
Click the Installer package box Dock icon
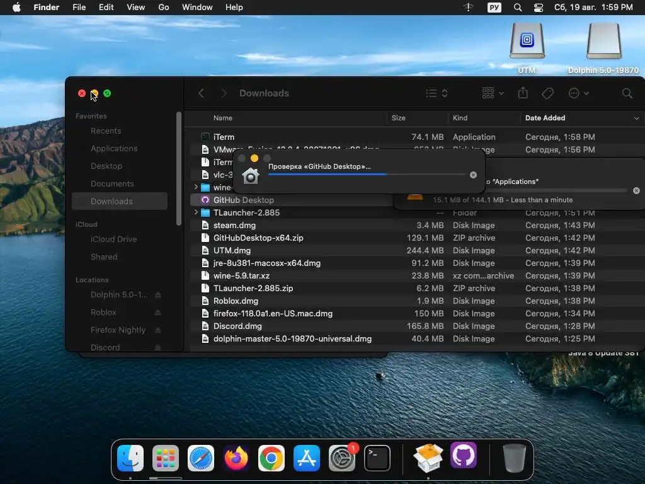(428, 458)
